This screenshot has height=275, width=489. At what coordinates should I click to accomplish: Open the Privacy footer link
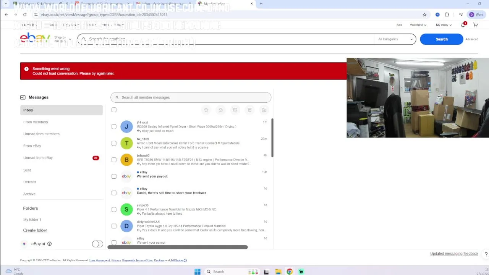click(116, 260)
